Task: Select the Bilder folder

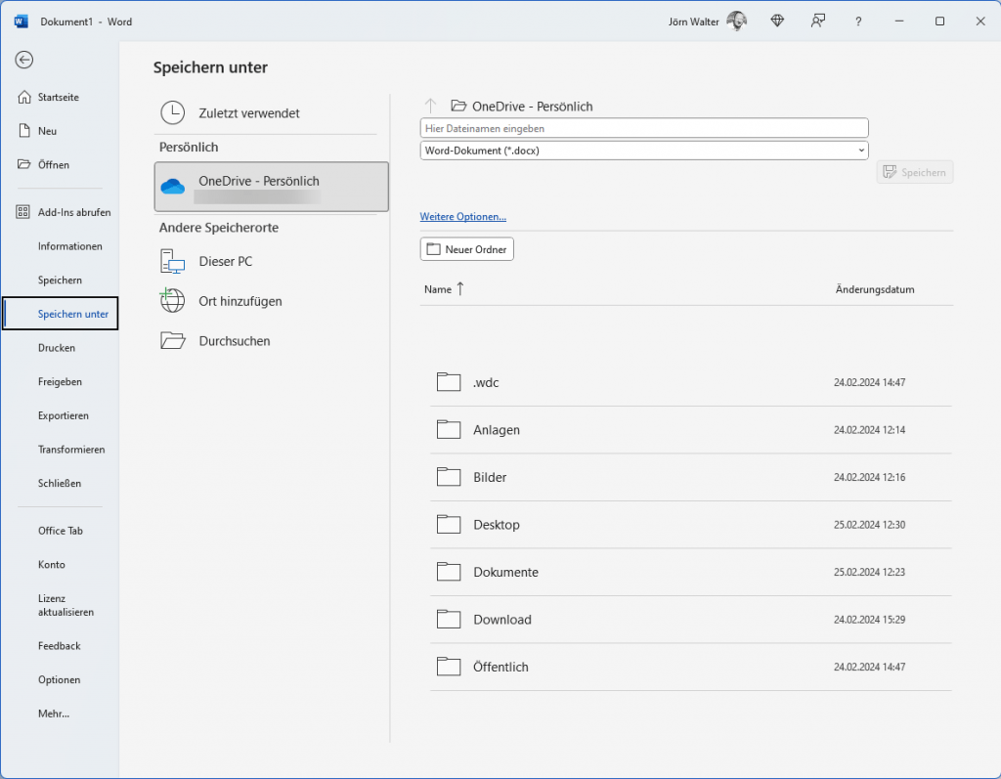Action: (x=491, y=477)
